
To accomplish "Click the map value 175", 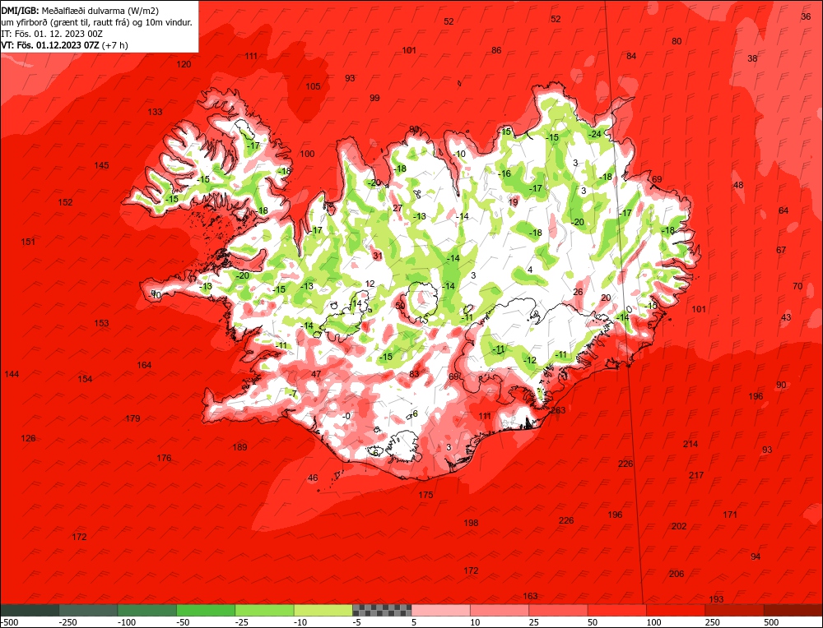I will click(425, 495).
